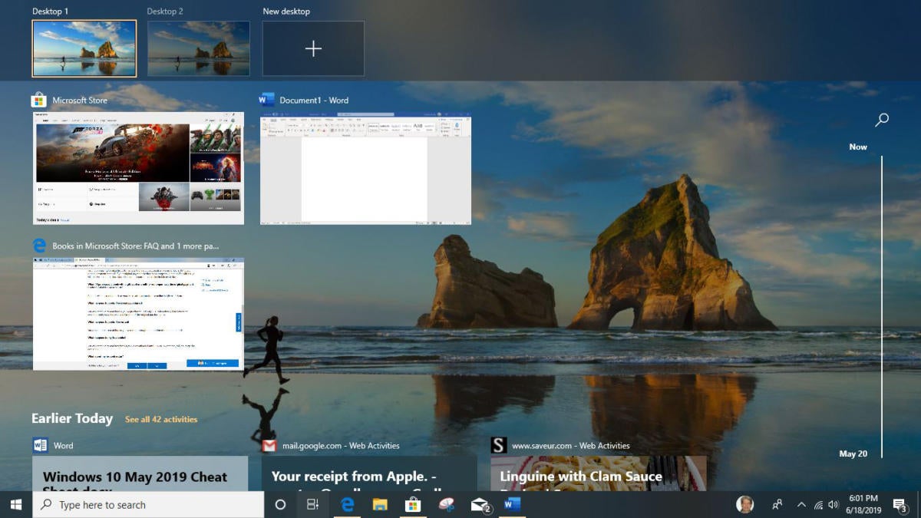Viewport: 921px width, 518px height.
Task: Open See all 42 activities link
Action: [161, 419]
